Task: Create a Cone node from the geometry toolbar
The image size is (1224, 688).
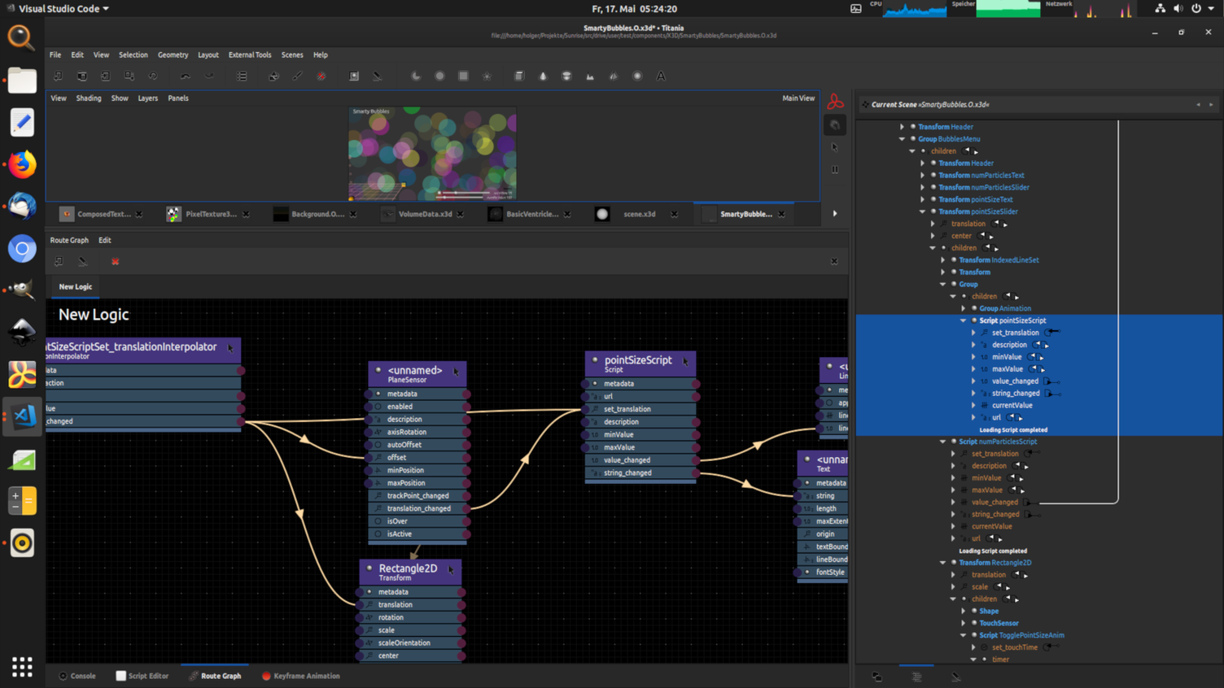Action: pos(542,76)
